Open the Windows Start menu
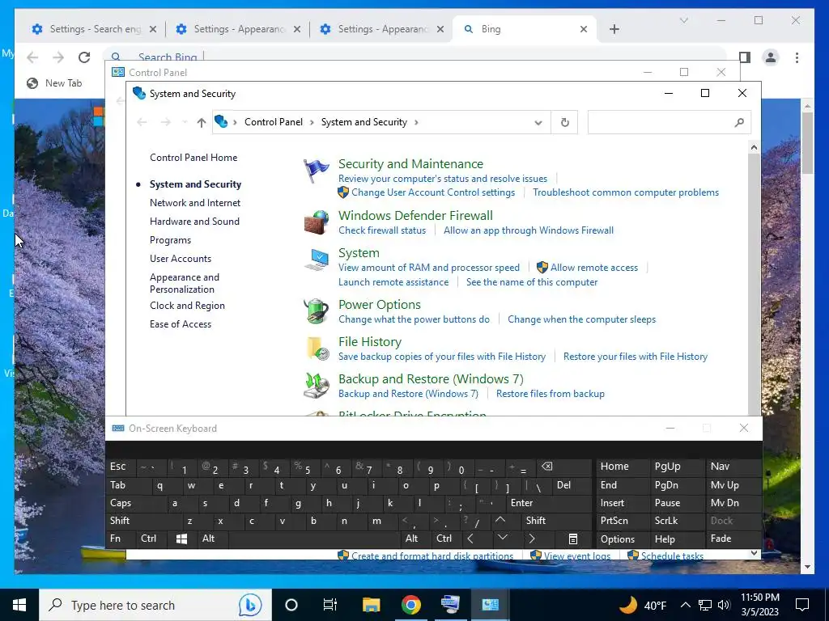 [19, 605]
